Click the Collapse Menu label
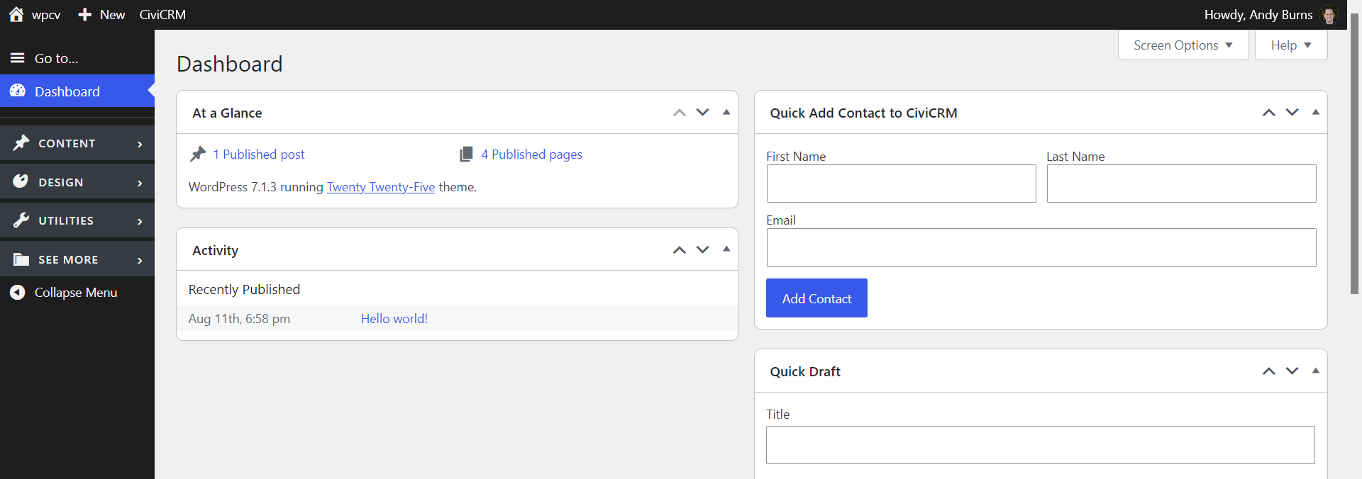The image size is (1362, 479). pyautogui.click(x=76, y=292)
